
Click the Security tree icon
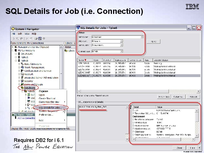click(22, 81)
